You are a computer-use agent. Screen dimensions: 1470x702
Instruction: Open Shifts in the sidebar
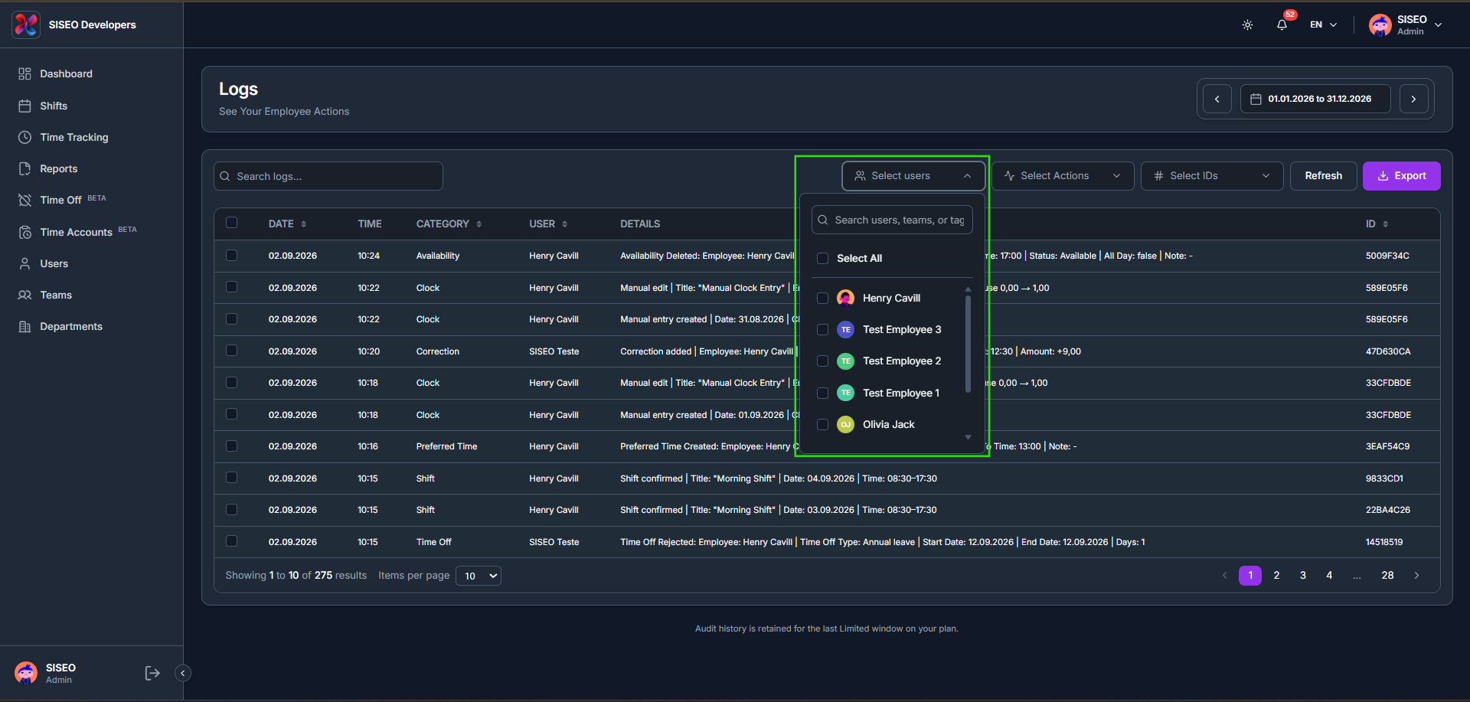(54, 106)
